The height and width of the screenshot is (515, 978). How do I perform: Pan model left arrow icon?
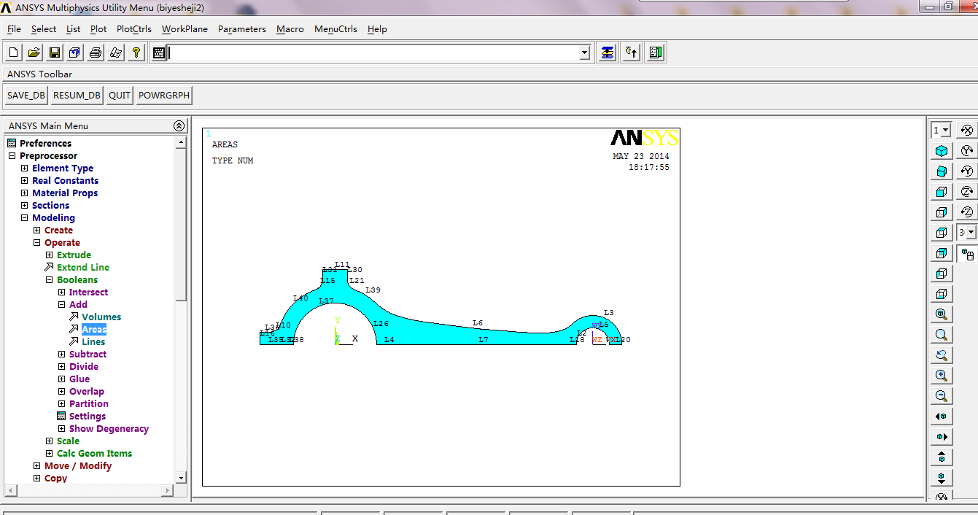(x=942, y=417)
